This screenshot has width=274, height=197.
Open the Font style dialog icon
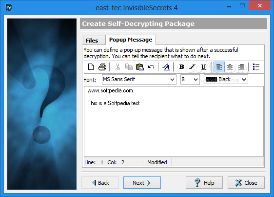(x=166, y=67)
